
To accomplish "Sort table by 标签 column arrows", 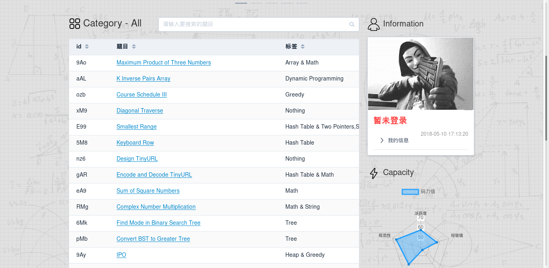I will point(303,47).
